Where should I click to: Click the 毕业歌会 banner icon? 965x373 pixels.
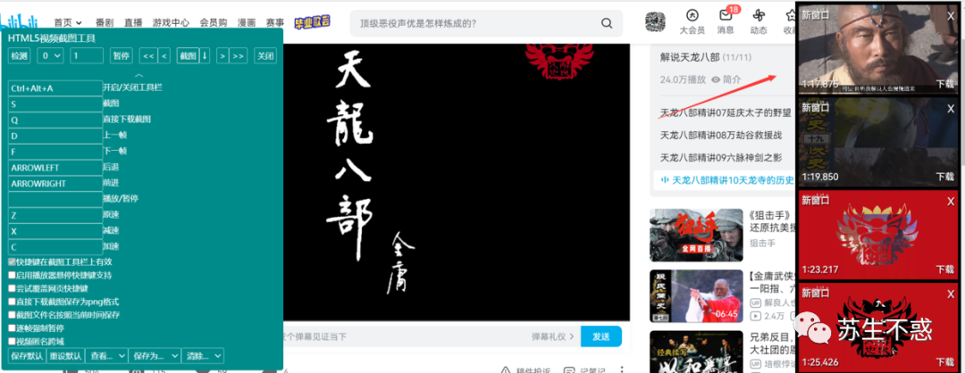(x=312, y=21)
